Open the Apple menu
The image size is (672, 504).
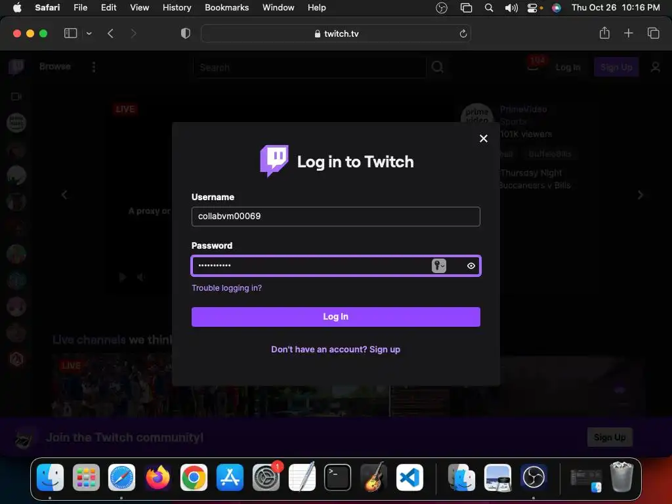pyautogui.click(x=17, y=7)
